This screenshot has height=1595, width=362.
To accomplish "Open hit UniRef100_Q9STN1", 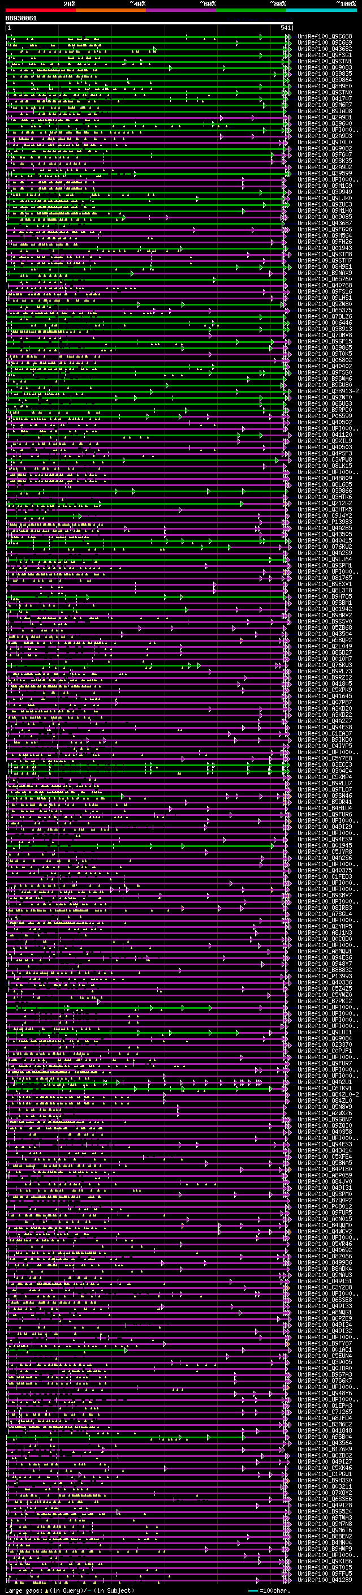I will tap(325, 61).
